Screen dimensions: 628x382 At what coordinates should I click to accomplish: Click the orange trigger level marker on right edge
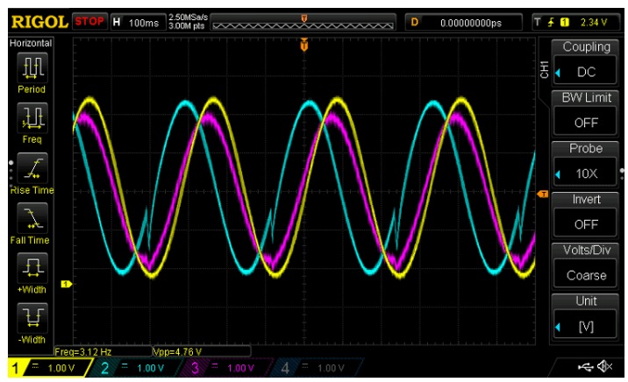coord(543,194)
